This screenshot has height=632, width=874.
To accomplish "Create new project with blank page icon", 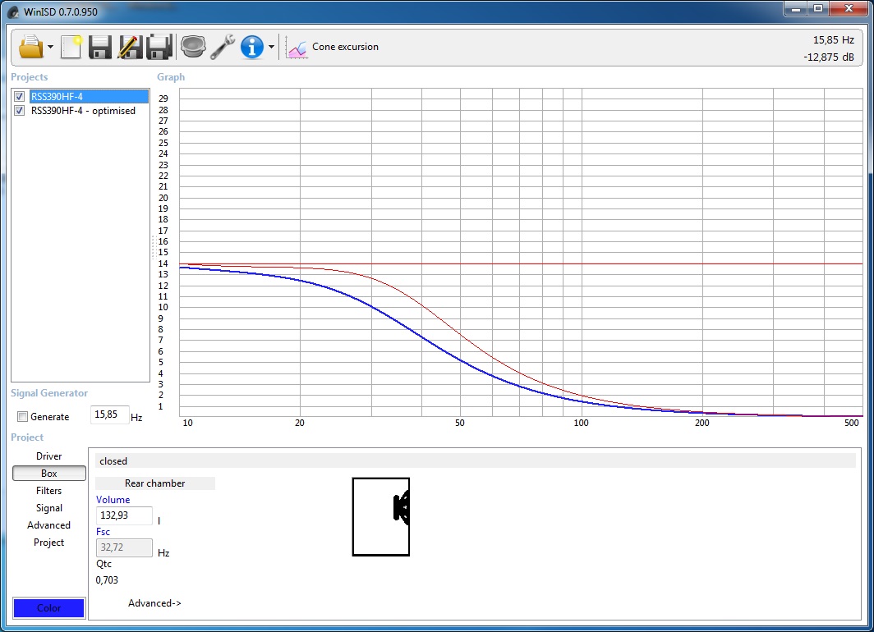I will (x=71, y=47).
